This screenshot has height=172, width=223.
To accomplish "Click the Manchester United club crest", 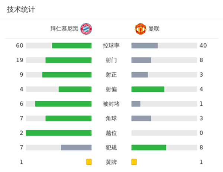I will [x=140, y=29].
